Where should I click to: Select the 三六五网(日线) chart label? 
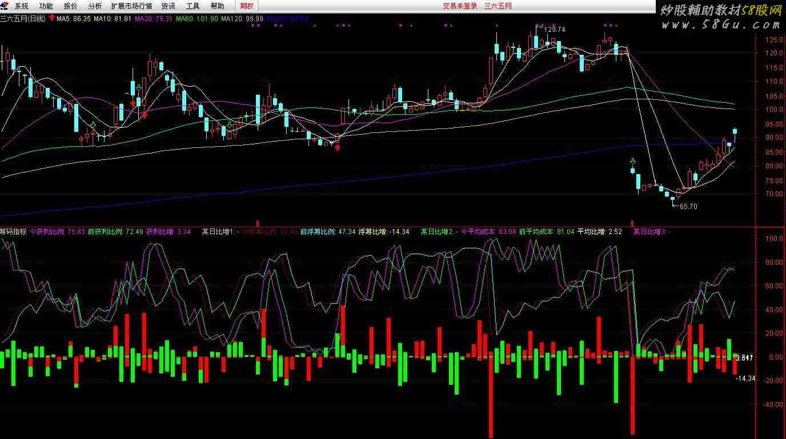click(x=22, y=19)
